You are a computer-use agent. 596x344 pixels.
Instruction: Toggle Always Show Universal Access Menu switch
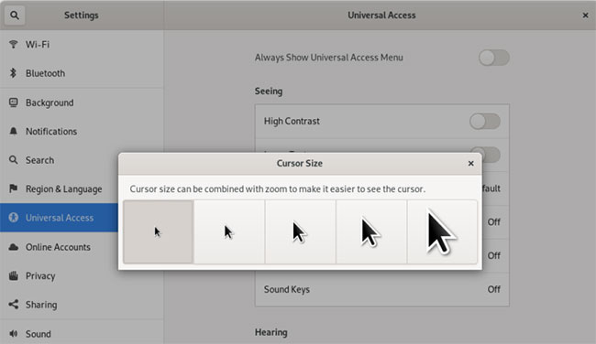click(x=493, y=58)
